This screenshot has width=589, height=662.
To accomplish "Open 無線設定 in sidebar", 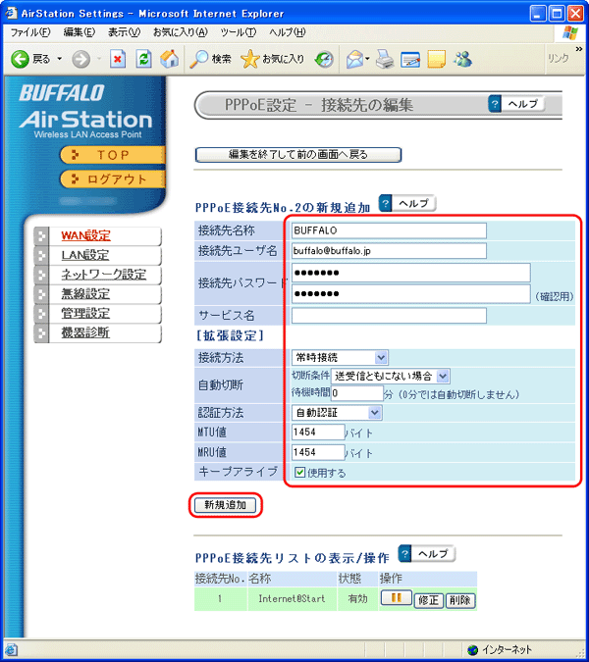I will pos(85,294).
